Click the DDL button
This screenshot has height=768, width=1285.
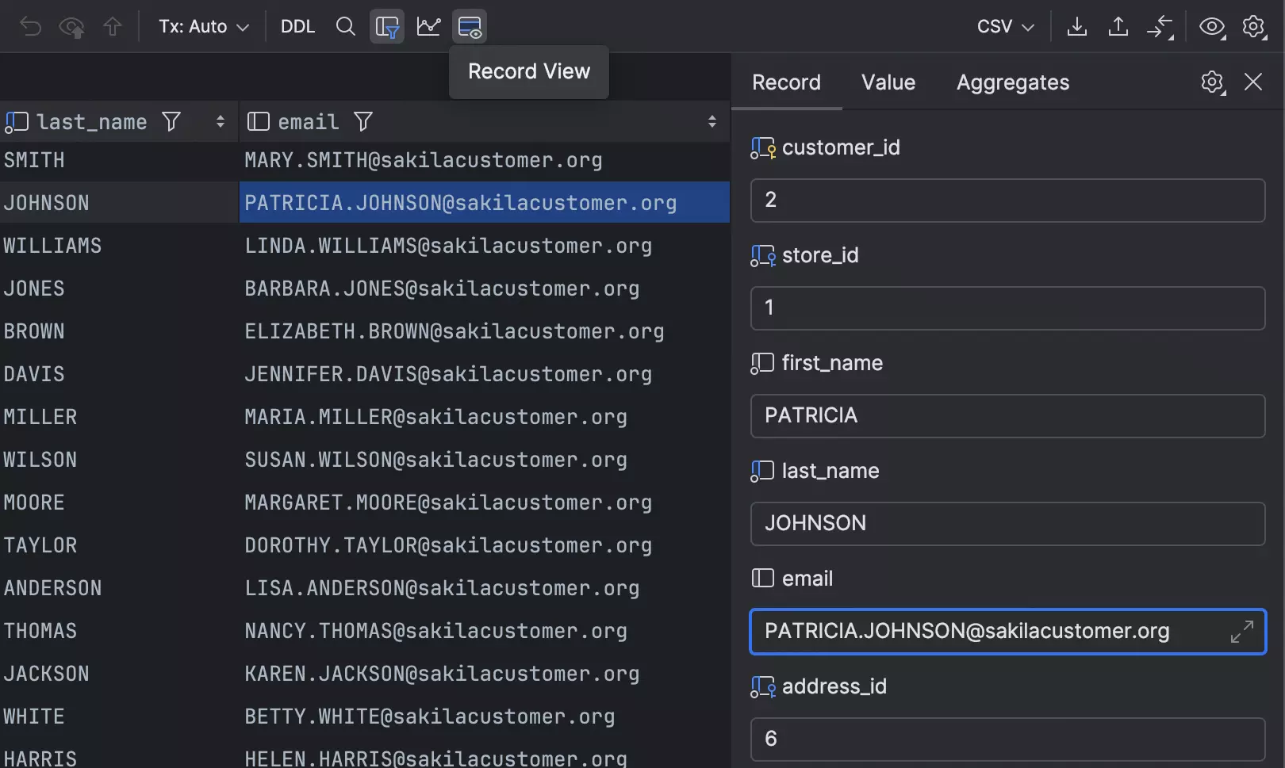(x=297, y=27)
